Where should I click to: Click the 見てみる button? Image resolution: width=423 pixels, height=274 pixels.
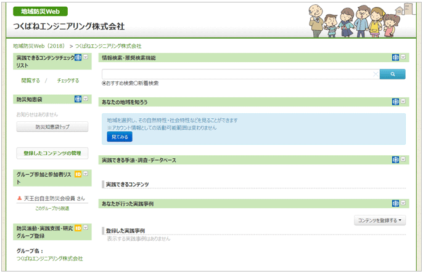120,137
